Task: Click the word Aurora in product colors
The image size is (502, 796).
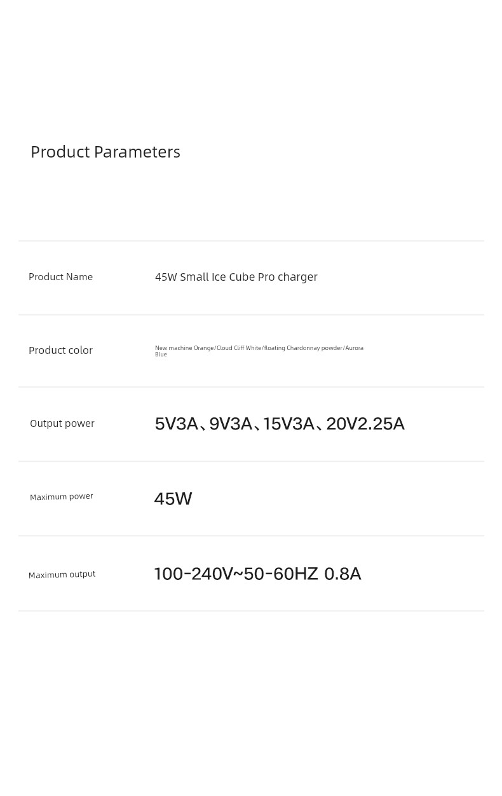Action: click(355, 348)
